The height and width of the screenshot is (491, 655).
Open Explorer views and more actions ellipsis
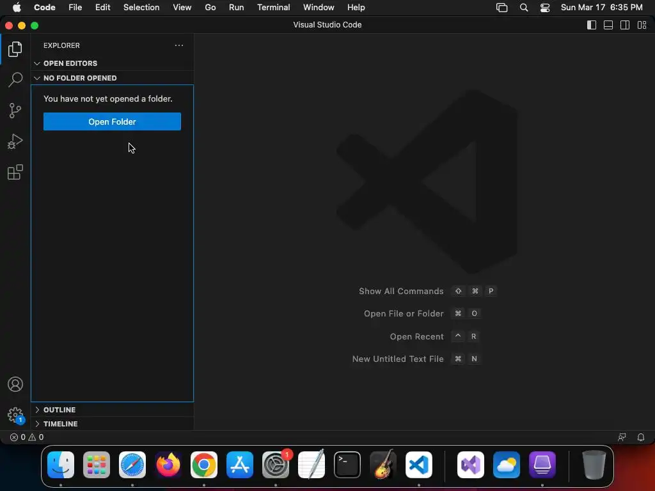click(x=179, y=45)
